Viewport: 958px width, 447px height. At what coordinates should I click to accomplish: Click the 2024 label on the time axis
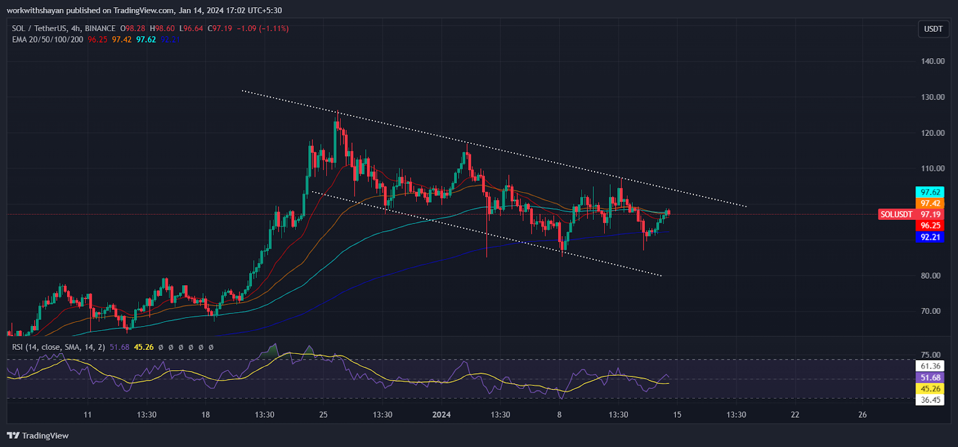pyautogui.click(x=441, y=415)
